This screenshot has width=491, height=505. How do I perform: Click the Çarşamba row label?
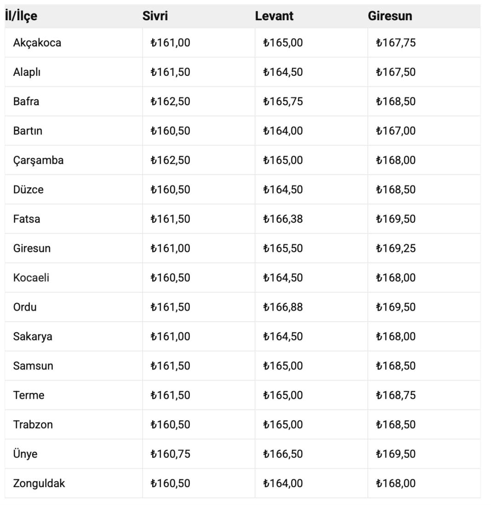(x=38, y=160)
